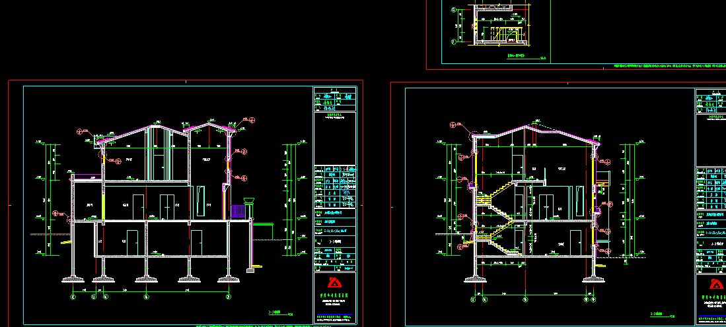Select grid axis bubble F in stair plan

tap(454, 42)
